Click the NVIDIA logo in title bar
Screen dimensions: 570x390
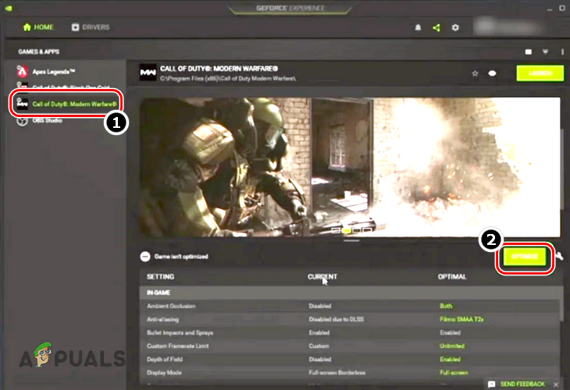(9, 8)
